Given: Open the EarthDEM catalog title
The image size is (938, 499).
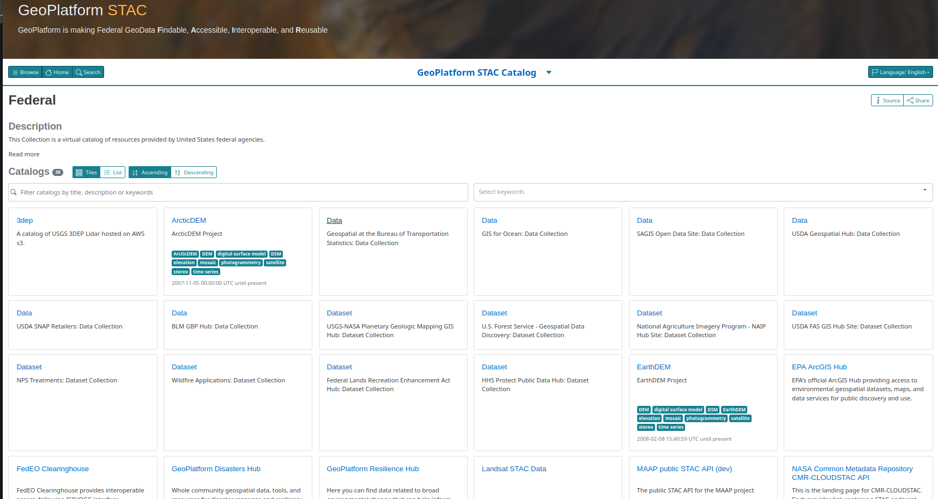Looking at the screenshot, I should click(653, 367).
